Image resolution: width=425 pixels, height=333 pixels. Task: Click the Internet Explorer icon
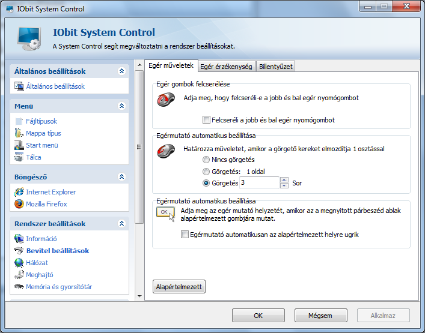click(x=19, y=192)
